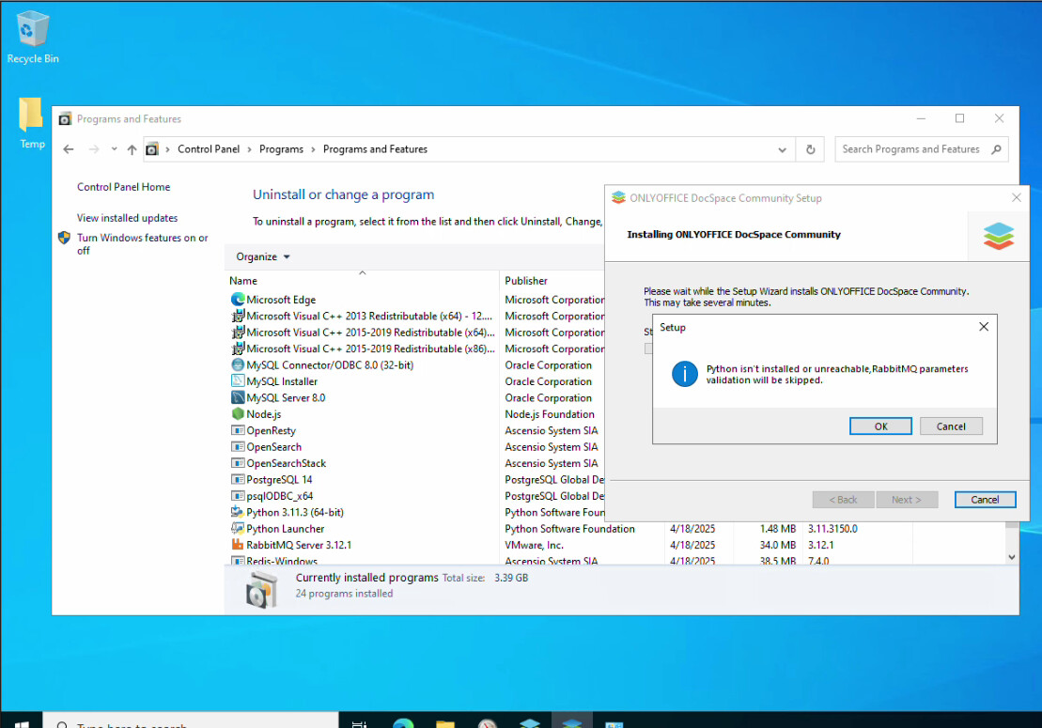Click the VMware, Inc. publisher cell

click(x=535, y=545)
